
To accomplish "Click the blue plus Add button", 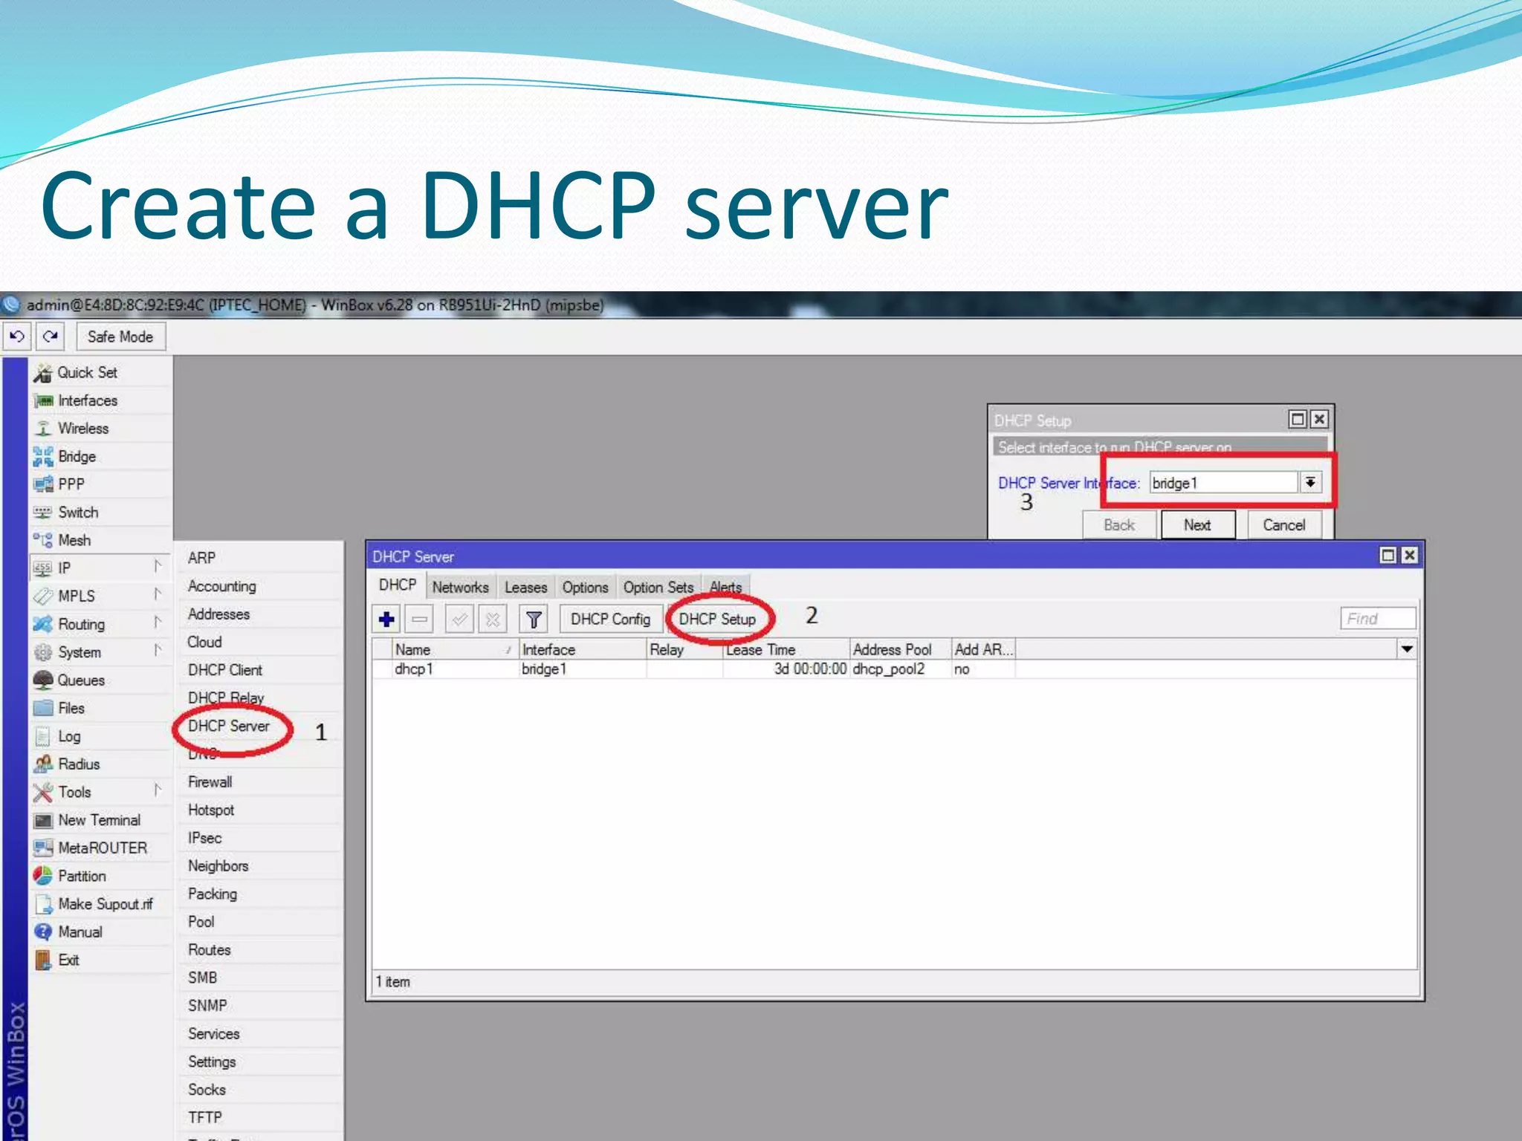I will (386, 619).
